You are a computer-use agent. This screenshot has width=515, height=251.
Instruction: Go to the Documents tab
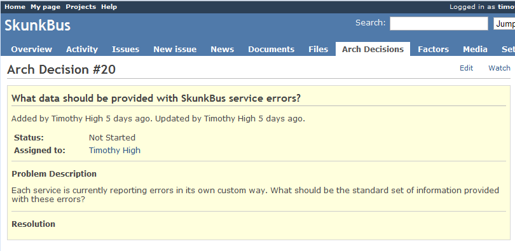[x=271, y=49]
